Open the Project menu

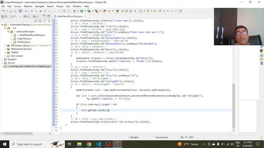pyautogui.click(x=60, y=7)
